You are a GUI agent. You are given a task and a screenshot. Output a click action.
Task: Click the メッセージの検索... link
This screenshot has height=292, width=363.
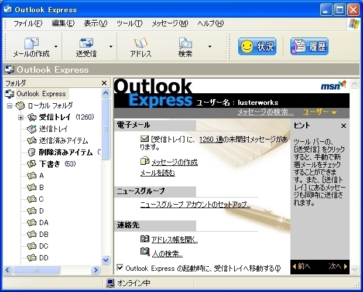(266, 112)
